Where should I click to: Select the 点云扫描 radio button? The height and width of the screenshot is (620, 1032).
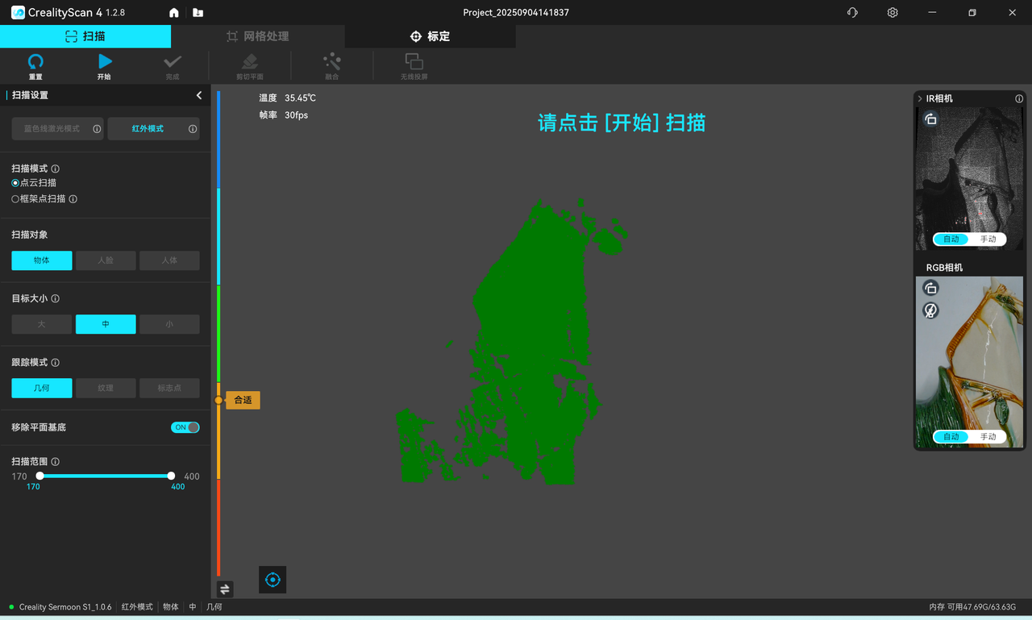click(15, 183)
